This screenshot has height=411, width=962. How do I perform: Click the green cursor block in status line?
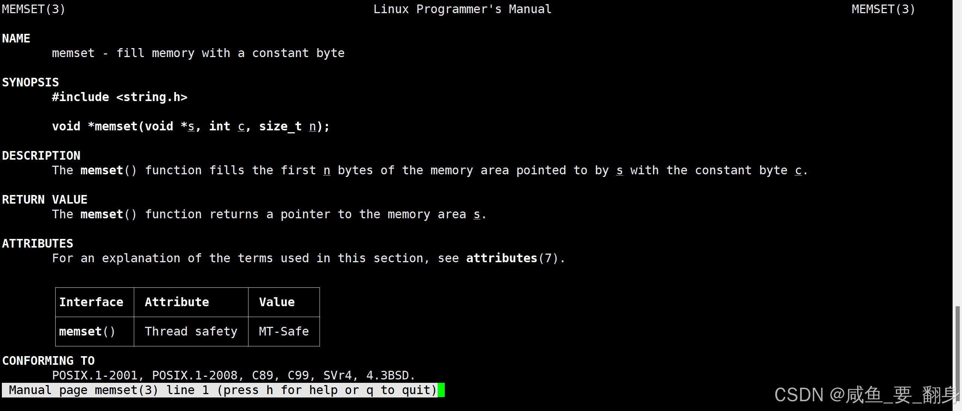coord(441,390)
